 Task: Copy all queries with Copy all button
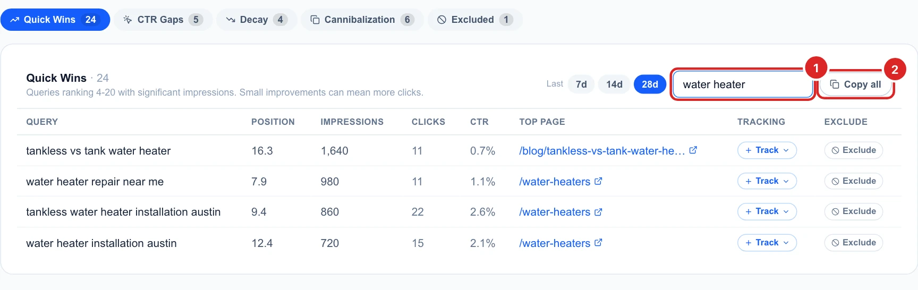(x=855, y=84)
